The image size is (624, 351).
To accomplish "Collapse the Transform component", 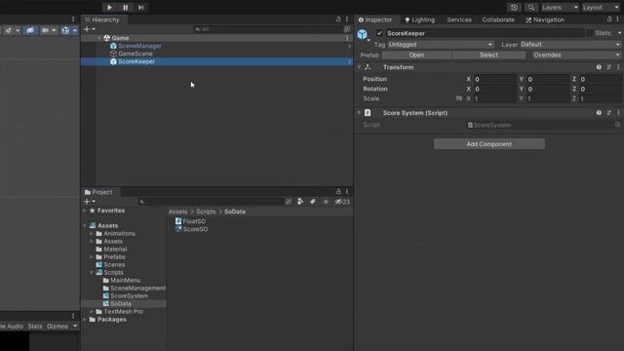I will coord(359,67).
